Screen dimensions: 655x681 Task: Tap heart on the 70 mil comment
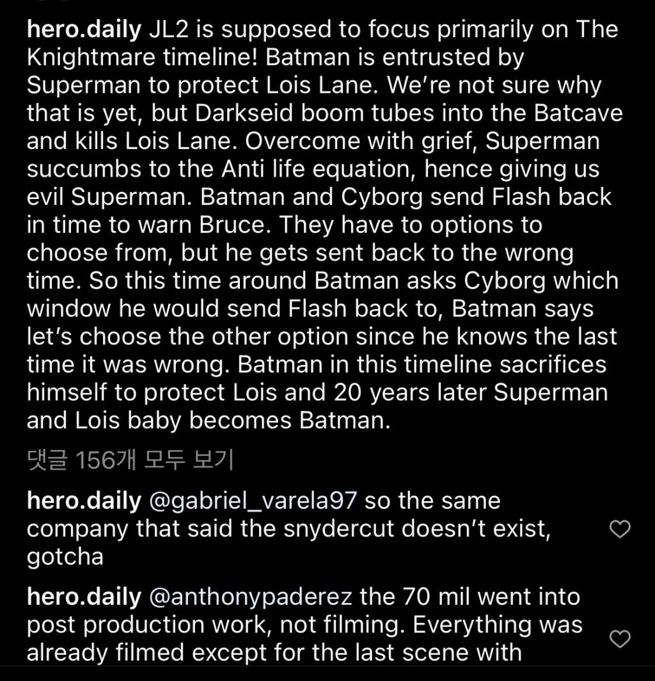(x=619, y=639)
